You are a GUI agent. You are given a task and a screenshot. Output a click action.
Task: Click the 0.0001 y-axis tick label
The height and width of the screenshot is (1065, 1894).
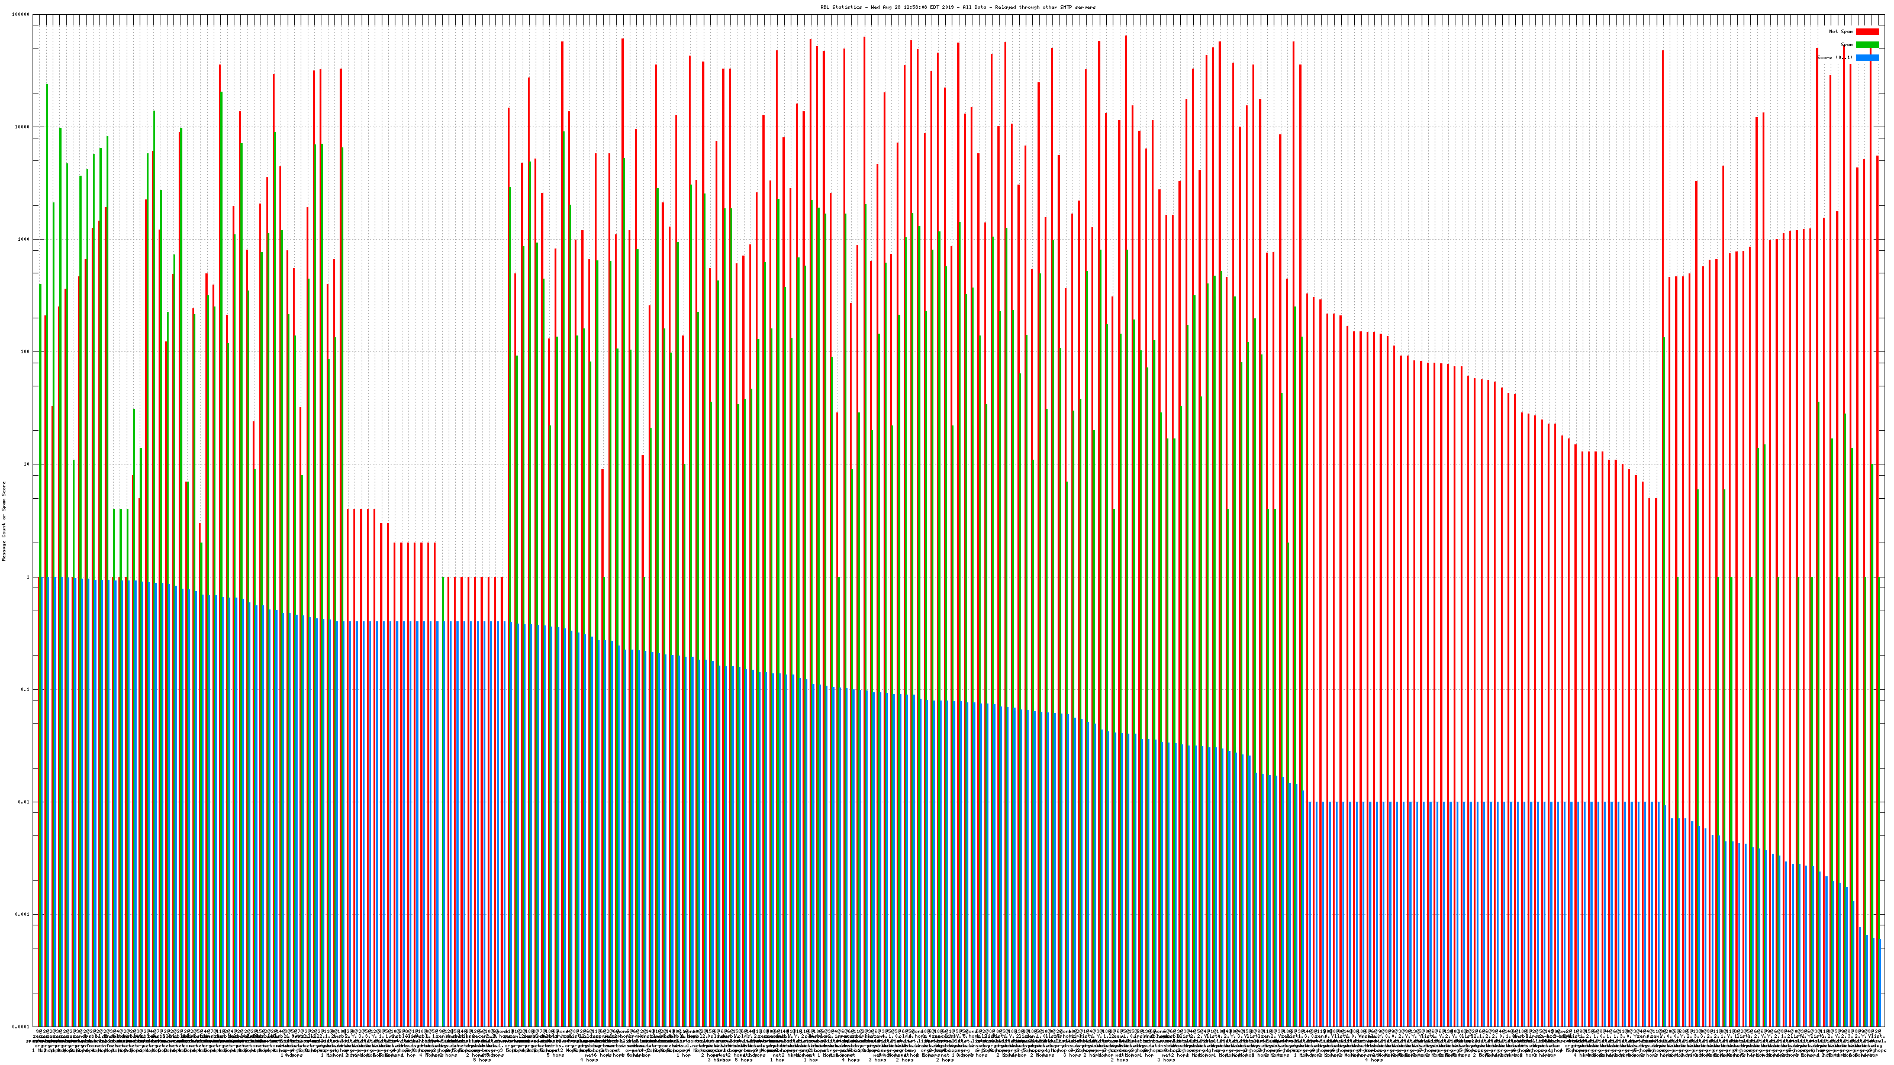pyautogui.click(x=21, y=1027)
